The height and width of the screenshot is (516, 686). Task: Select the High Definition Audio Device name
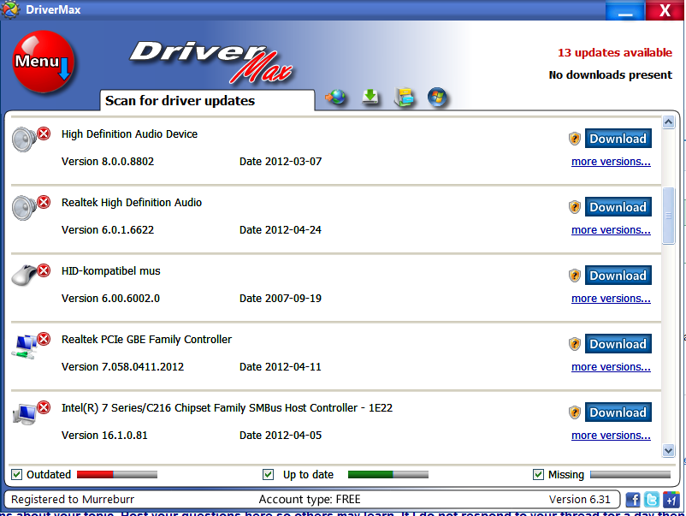[x=129, y=134]
